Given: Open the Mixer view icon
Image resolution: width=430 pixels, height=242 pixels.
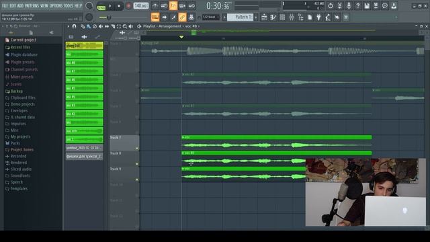Looking at the screenshot, I should 292,17.
